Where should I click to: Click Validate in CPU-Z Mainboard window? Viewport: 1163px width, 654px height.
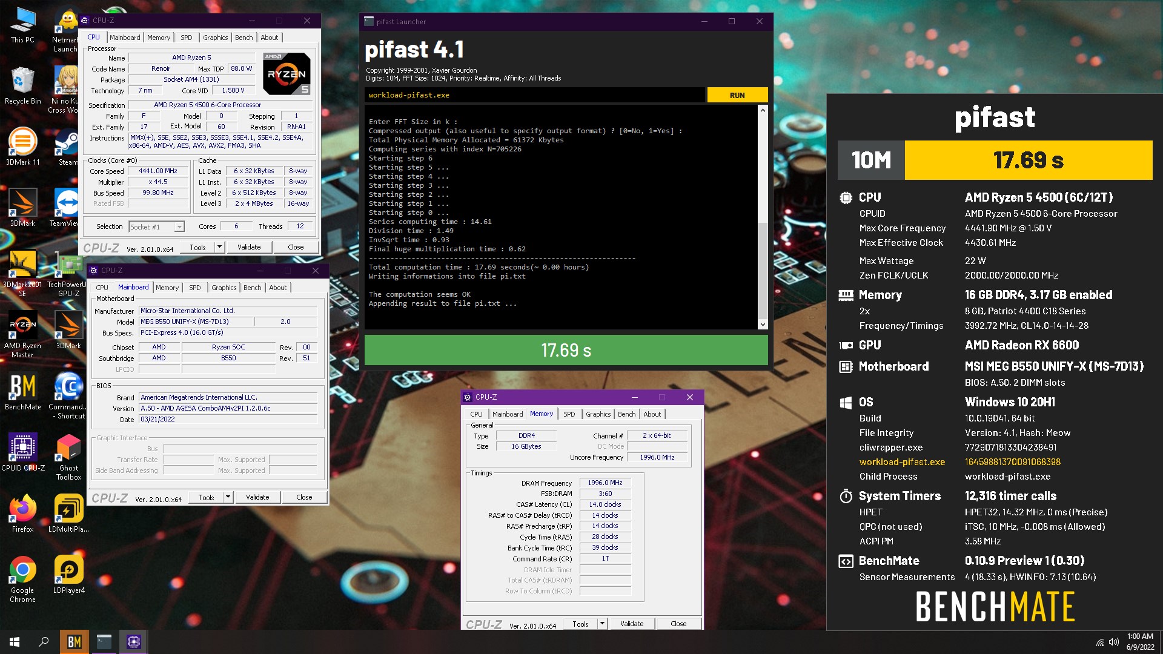click(257, 497)
